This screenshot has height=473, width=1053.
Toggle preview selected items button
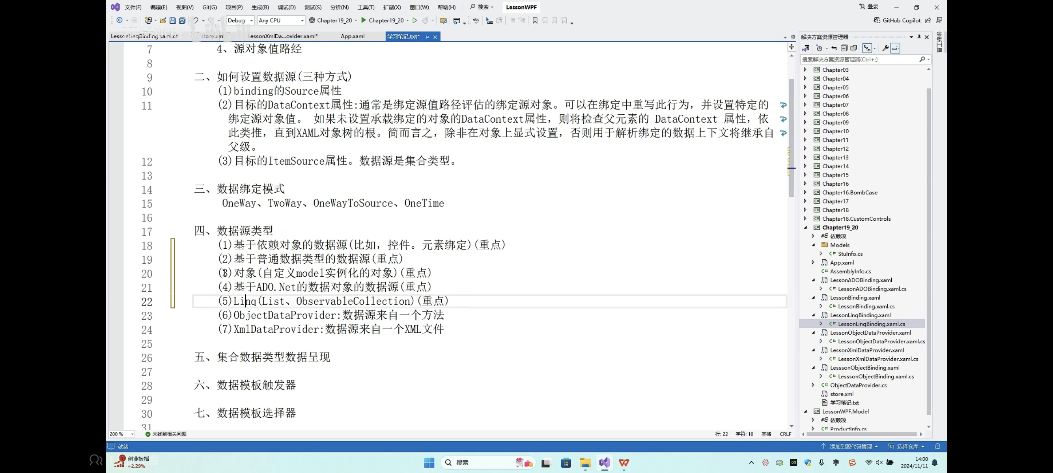coord(895,48)
